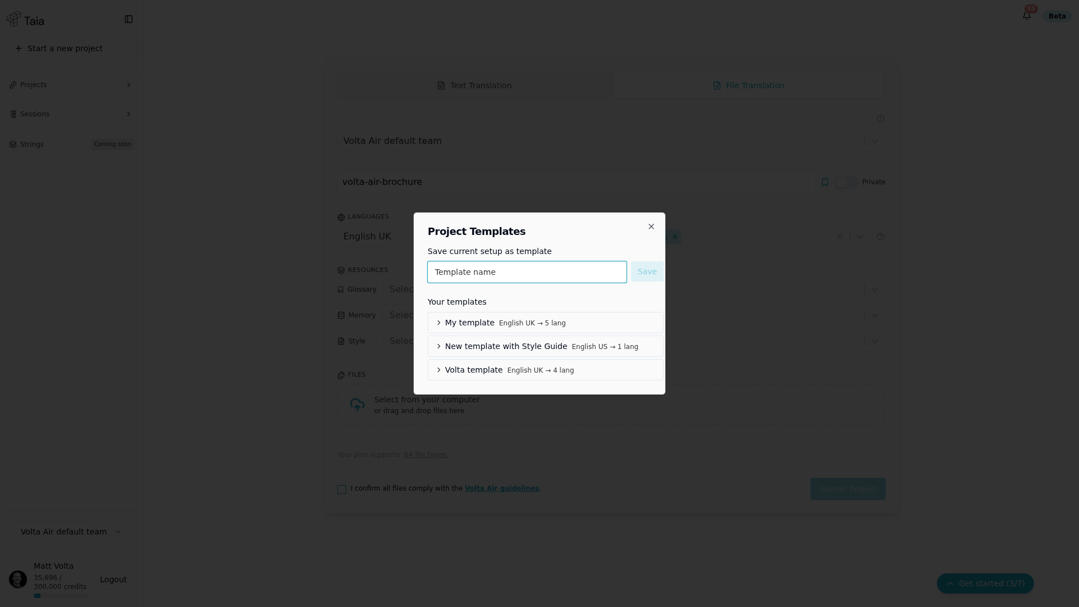Expand Projects chevron arrow
1079x607 pixels.
(x=129, y=85)
